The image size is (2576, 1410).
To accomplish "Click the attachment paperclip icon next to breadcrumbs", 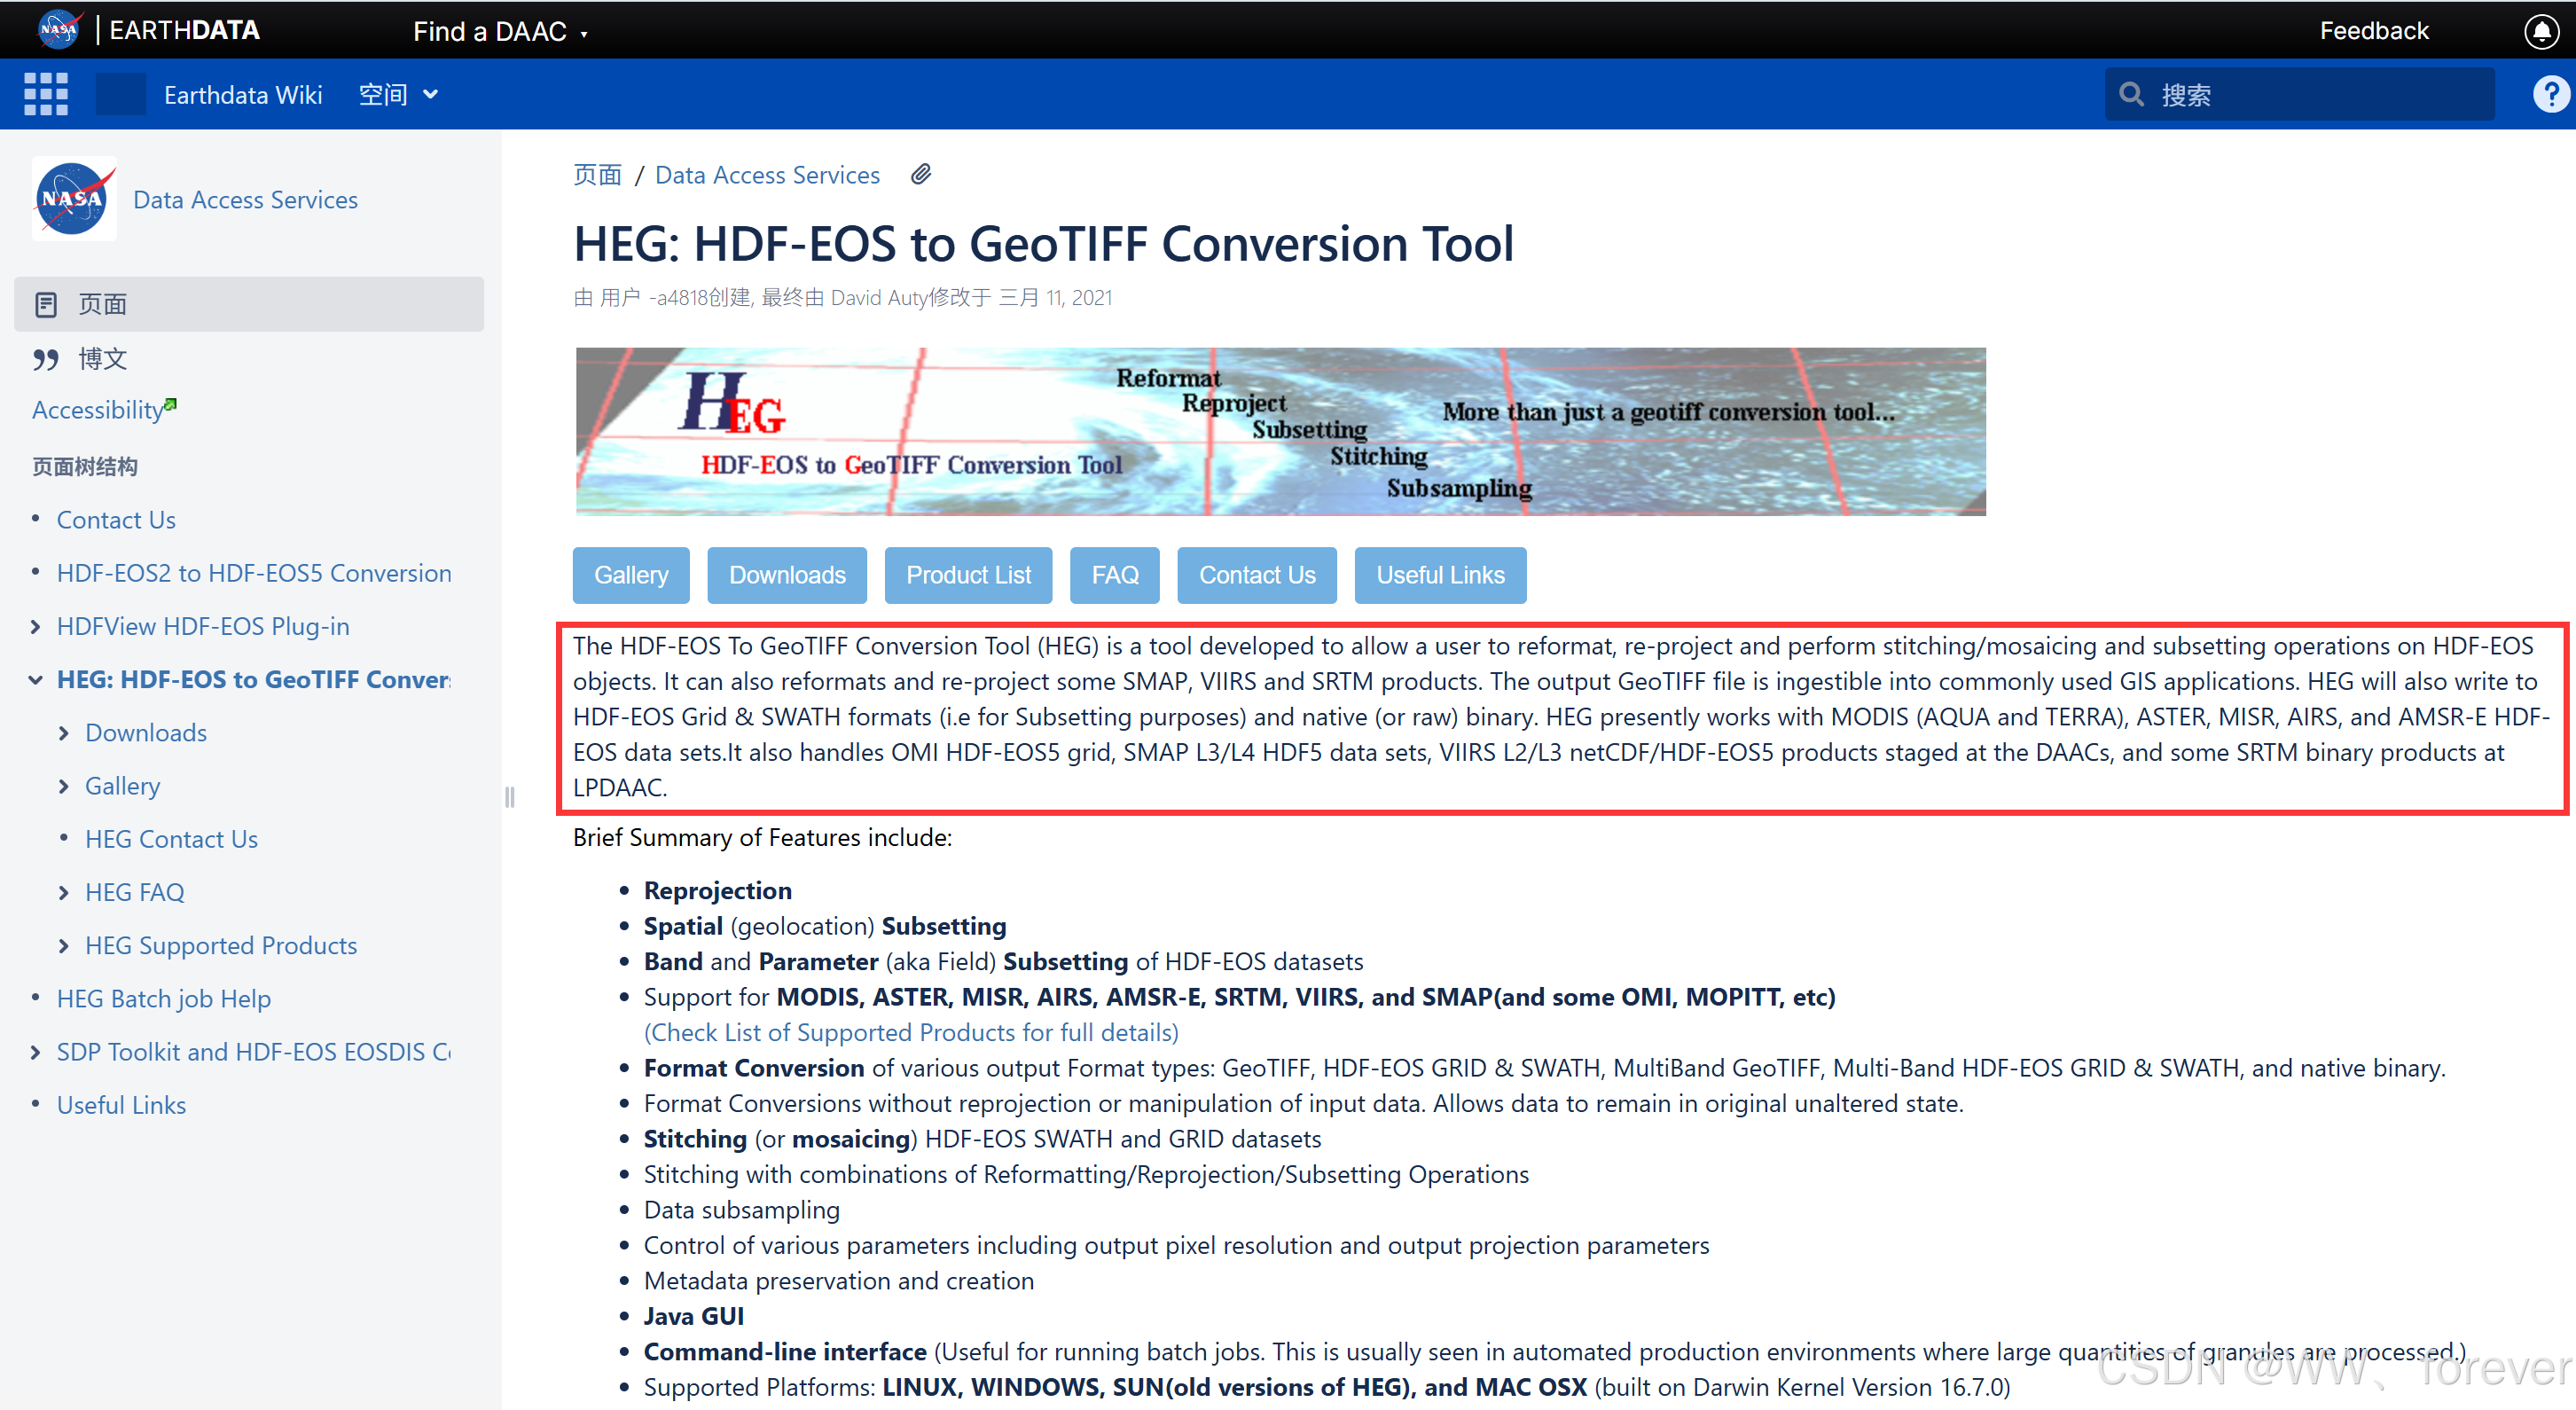I will (x=921, y=173).
